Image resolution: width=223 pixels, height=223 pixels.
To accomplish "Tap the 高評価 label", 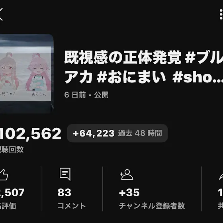I will (8, 206).
